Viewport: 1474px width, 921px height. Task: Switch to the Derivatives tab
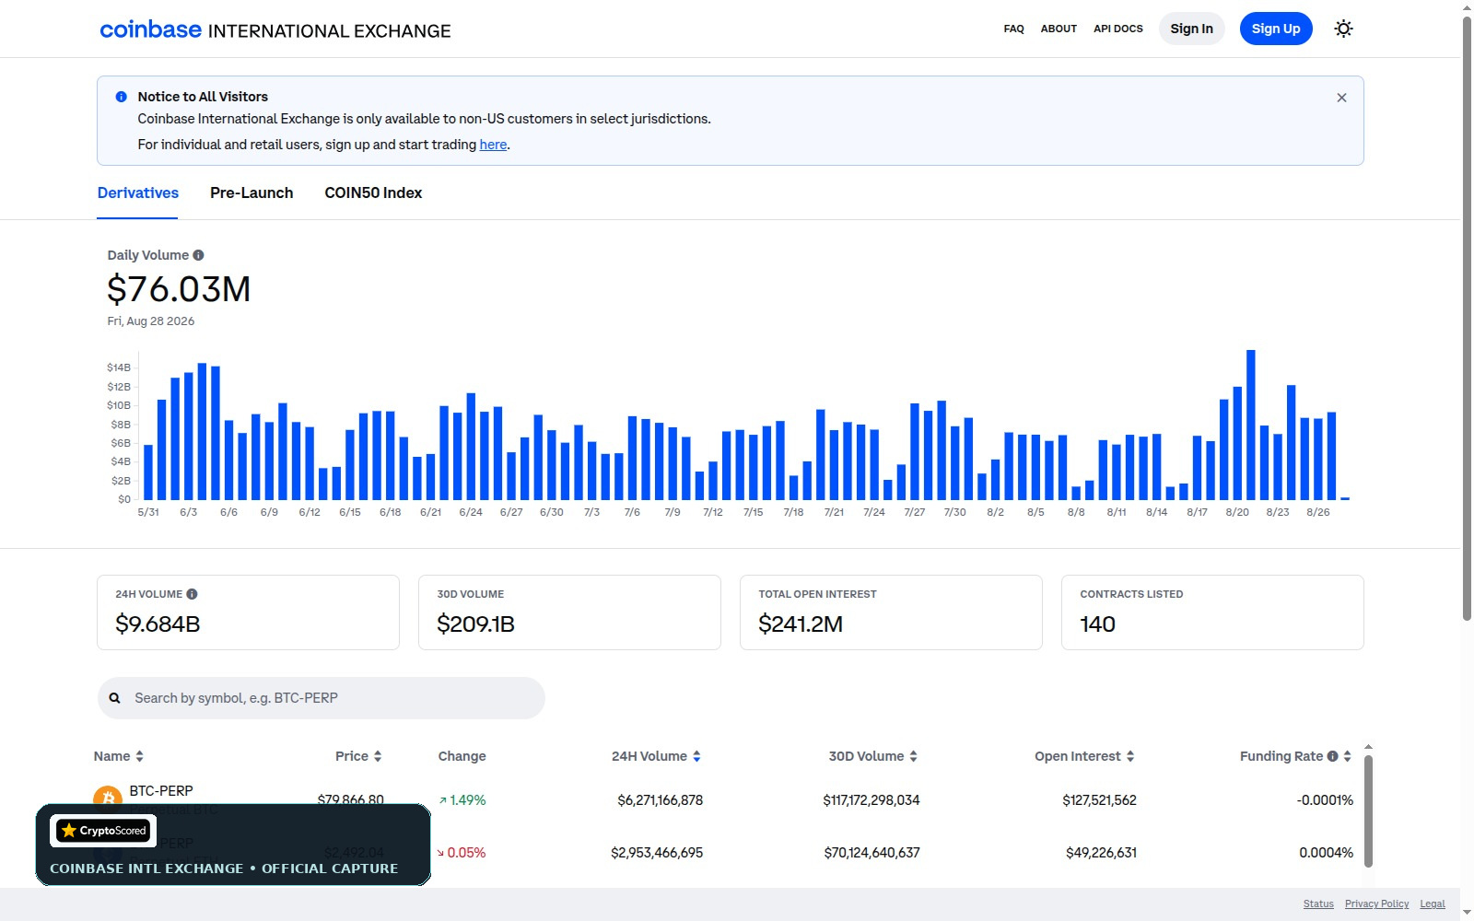(x=138, y=192)
